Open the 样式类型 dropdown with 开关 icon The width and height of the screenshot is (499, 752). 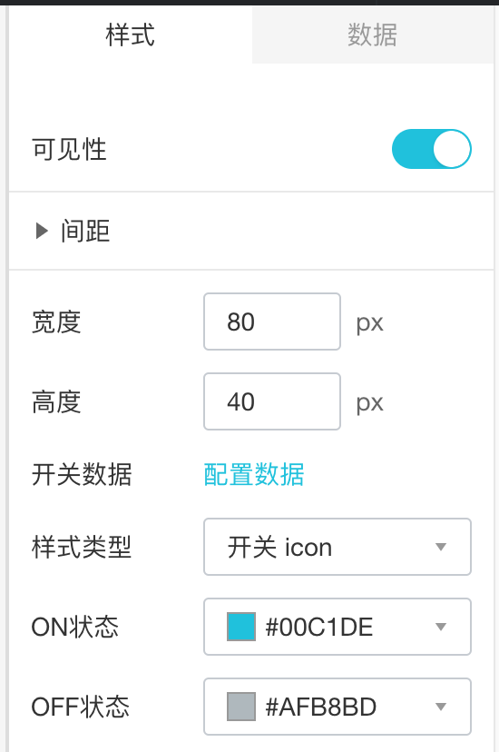point(338,547)
